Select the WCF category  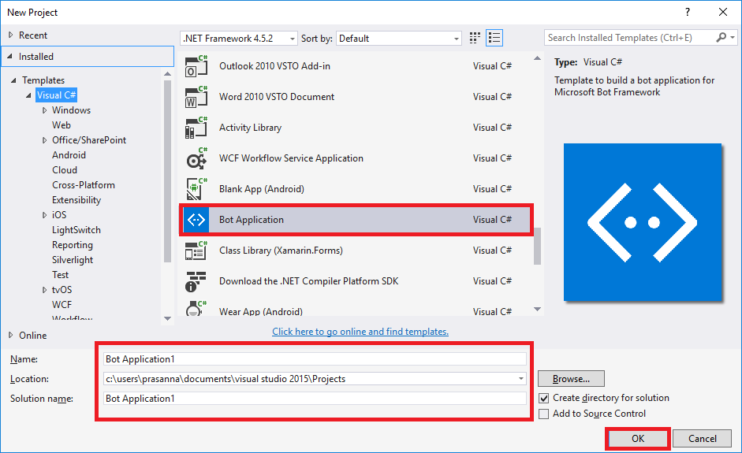click(62, 305)
